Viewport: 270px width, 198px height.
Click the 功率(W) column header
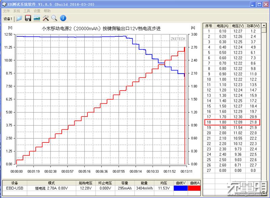[253, 26]
